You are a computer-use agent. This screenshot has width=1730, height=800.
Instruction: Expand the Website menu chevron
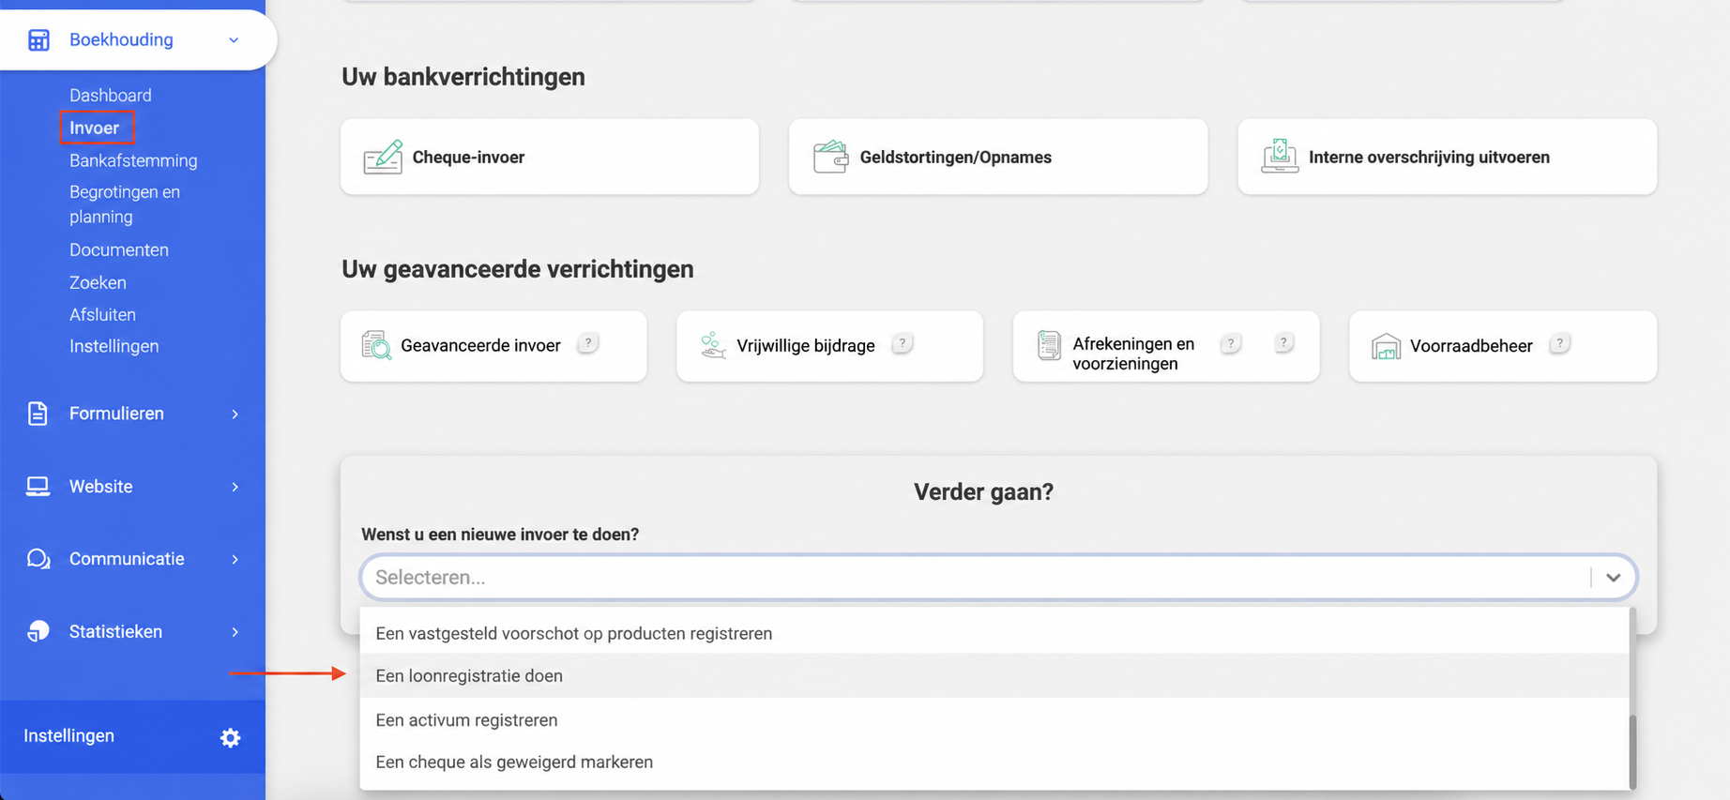pyautogui.click(x=235, y=487)
